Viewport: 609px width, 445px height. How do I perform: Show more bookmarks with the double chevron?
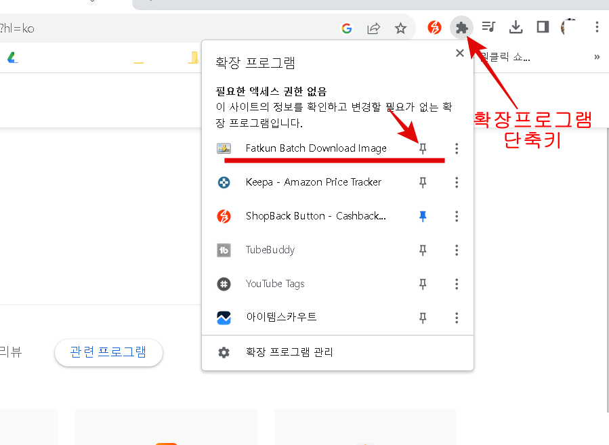click(597, 57)
